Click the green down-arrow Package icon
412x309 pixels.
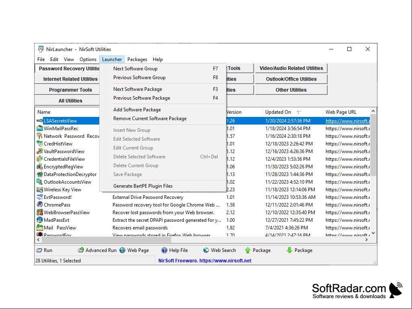(289, 250)
